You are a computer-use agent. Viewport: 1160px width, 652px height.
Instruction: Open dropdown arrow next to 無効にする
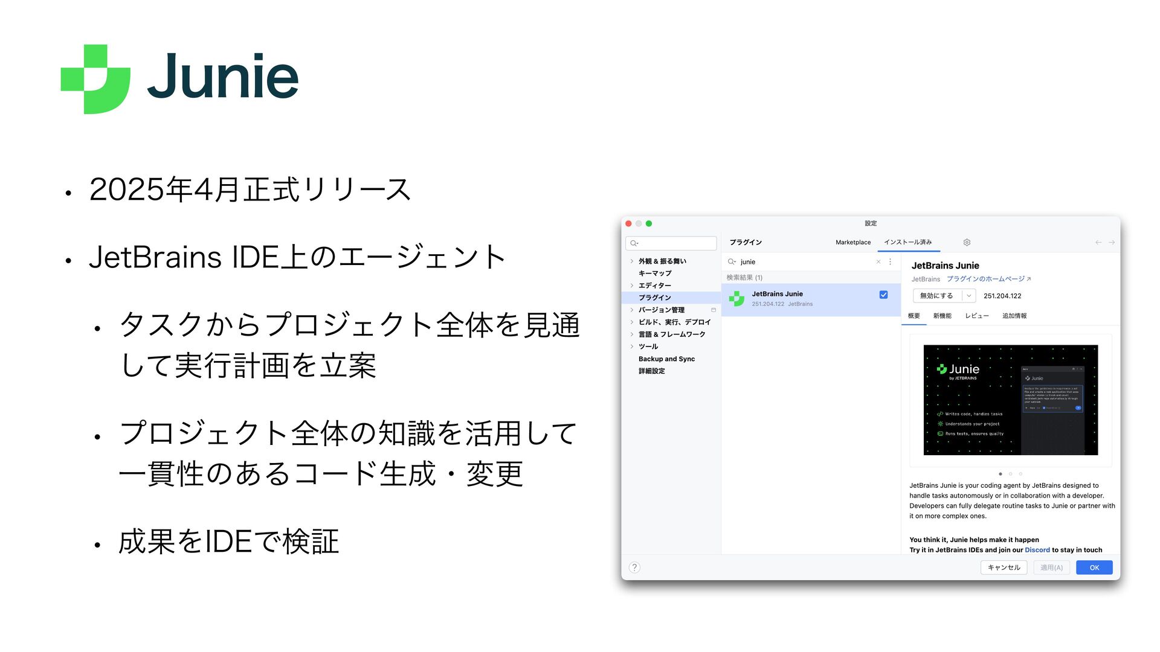point(969,296)
